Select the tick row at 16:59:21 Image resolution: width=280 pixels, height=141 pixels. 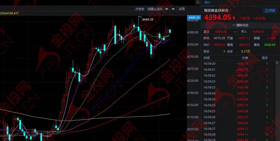coord(238,69)
